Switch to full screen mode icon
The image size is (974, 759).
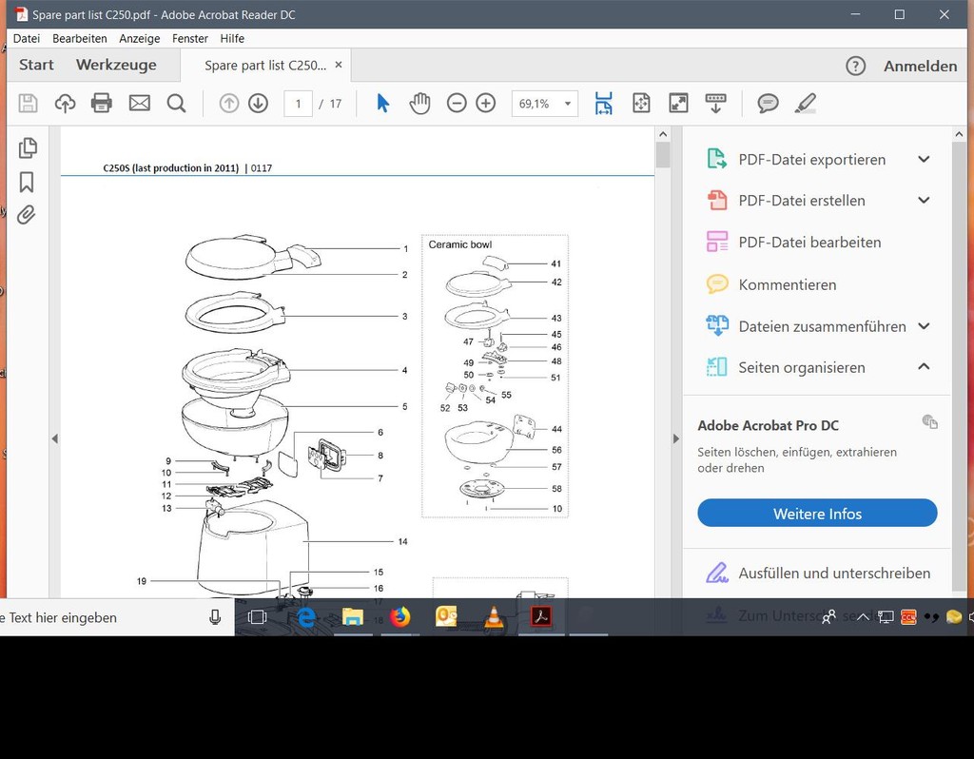tap(678, 103)
